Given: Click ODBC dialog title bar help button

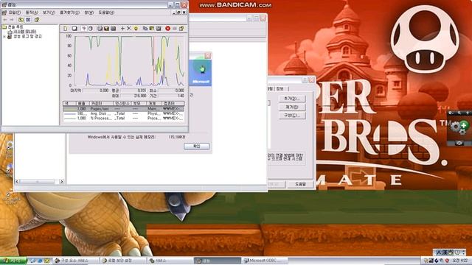Looking at the screenshot, I should tap(305, 79).
